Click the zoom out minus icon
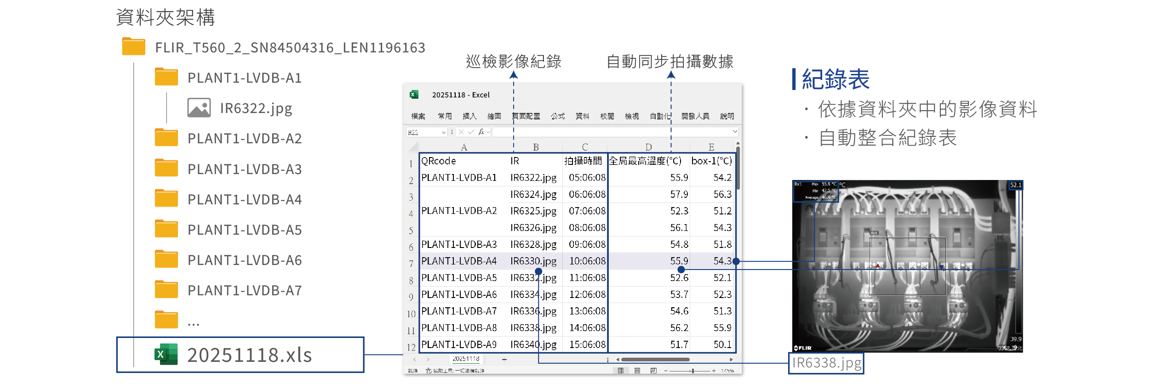The height and width of the screenshot is (388, 1173). [666, 371]
